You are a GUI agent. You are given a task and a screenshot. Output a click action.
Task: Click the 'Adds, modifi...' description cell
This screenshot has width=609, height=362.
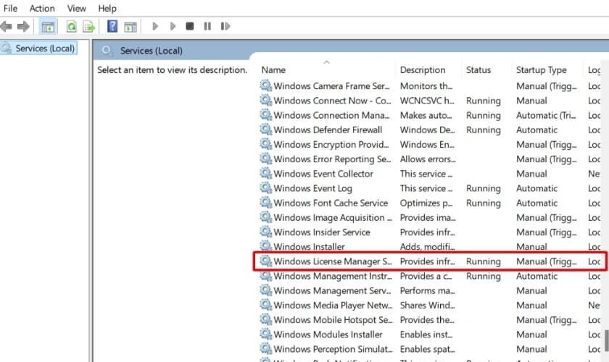coord(427,247)
